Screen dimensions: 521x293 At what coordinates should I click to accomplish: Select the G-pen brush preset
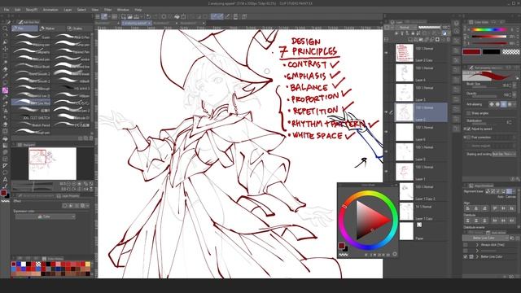pyautogui.click(x=32, y=37)
